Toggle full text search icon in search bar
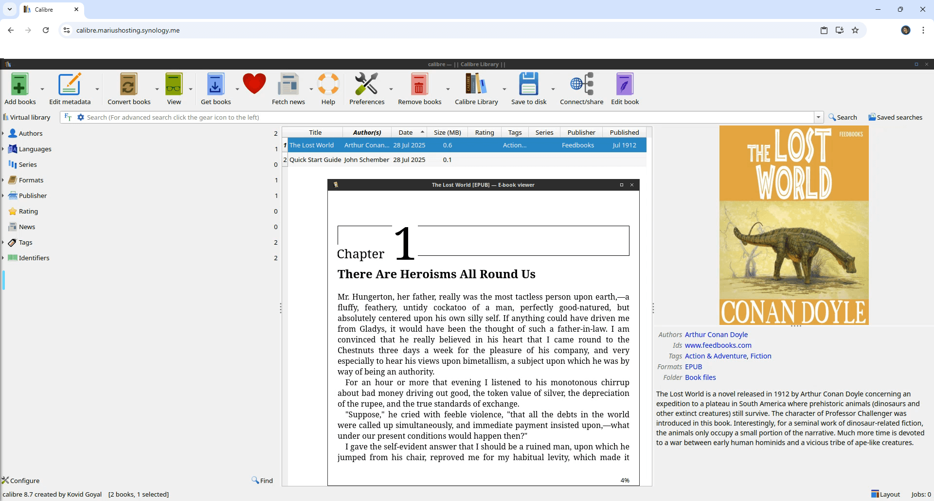 tap(68, 117)
